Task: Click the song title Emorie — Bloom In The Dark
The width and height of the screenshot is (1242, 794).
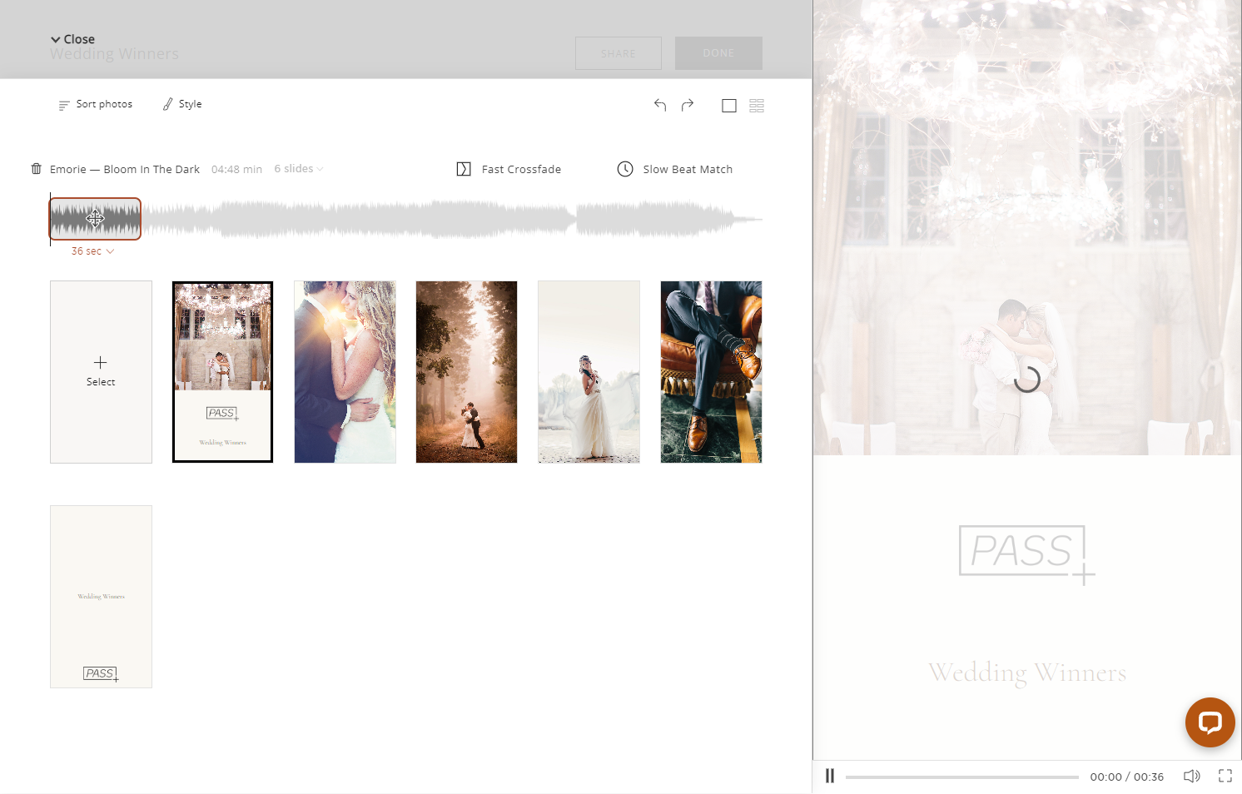Action: point(125,169)
